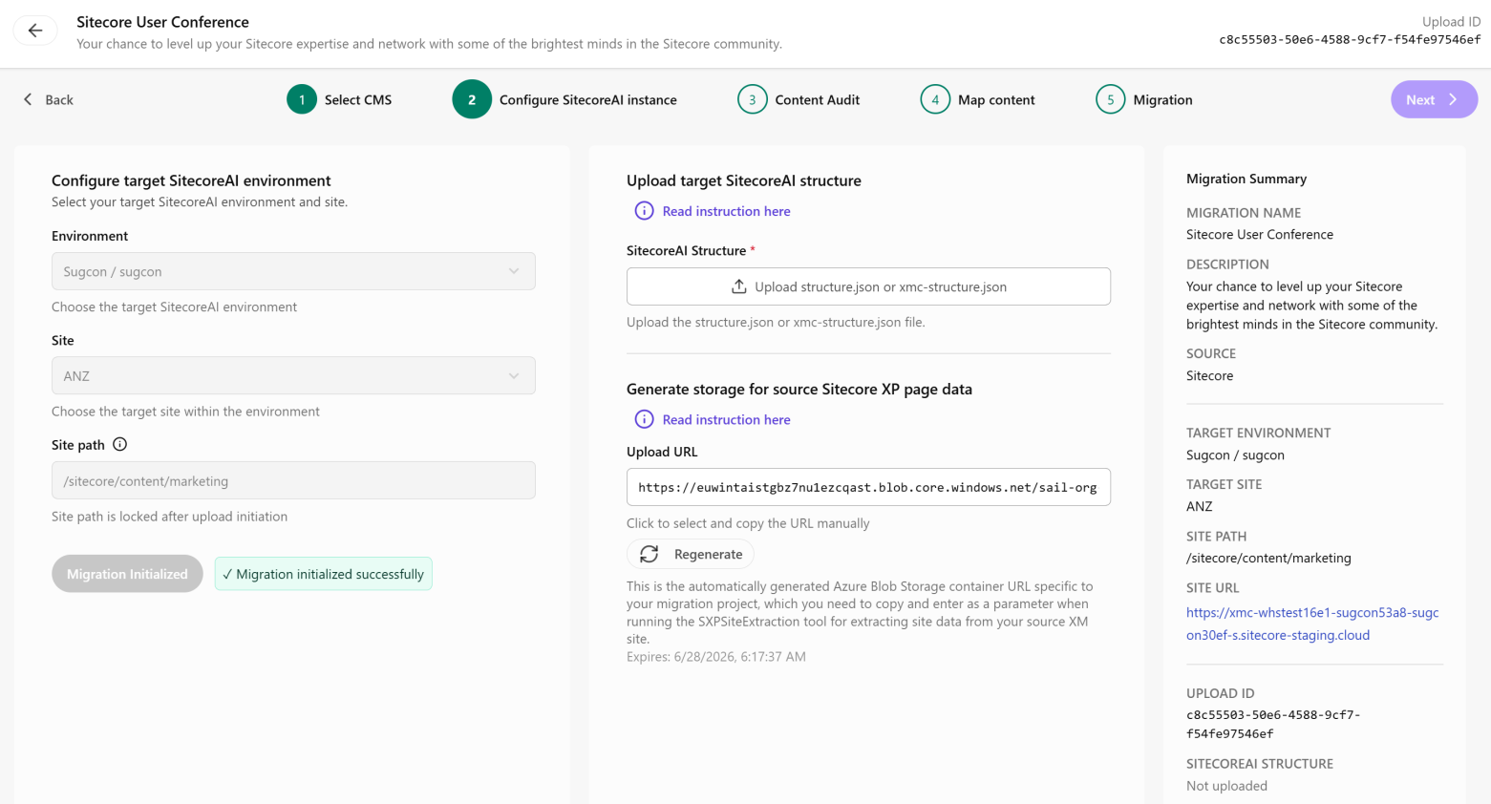Click Target Environment value Sugcon / sugcon
This screenshot has width=1491, height=804.
point(1235,455)
